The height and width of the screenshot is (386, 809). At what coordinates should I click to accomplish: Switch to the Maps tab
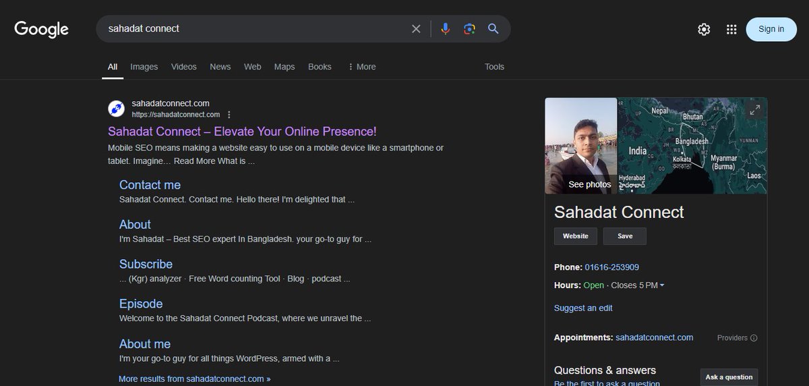coord(284,67)
